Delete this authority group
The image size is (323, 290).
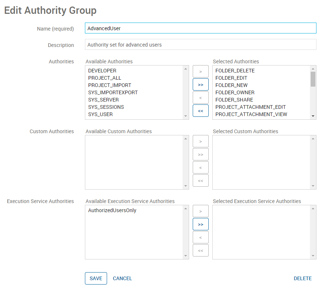click(302, 278)
